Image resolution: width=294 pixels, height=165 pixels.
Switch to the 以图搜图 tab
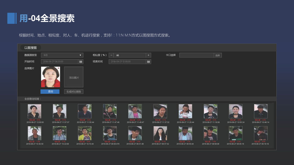(31, 48)
